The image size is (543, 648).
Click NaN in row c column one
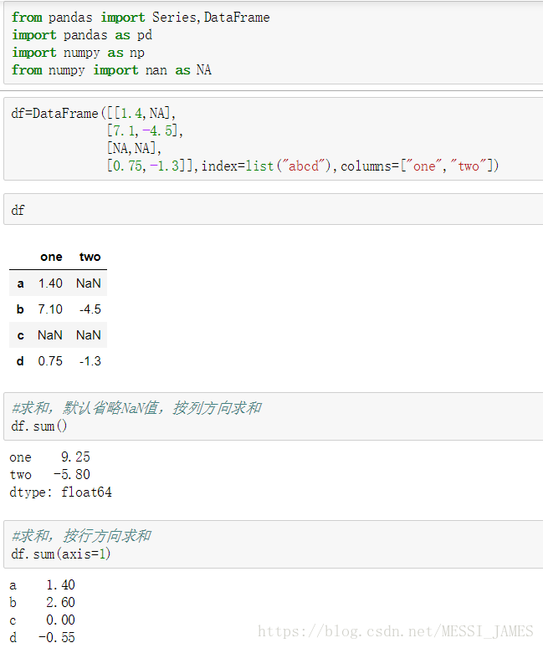(x=50, y=335)
